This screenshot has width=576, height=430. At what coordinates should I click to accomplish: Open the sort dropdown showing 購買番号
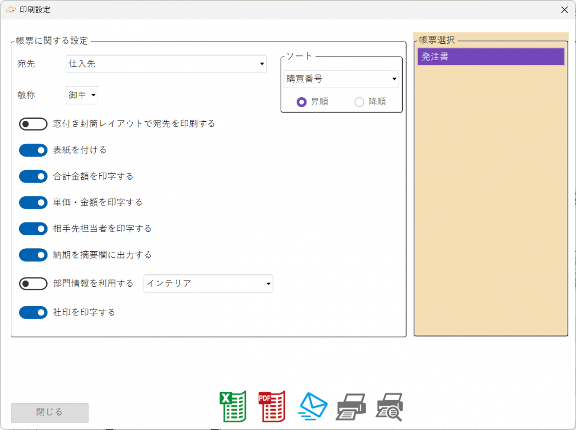341,79
